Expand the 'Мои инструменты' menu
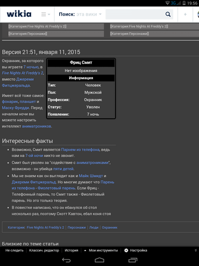Viewport: 199px width, 266px height. (101, 250)
